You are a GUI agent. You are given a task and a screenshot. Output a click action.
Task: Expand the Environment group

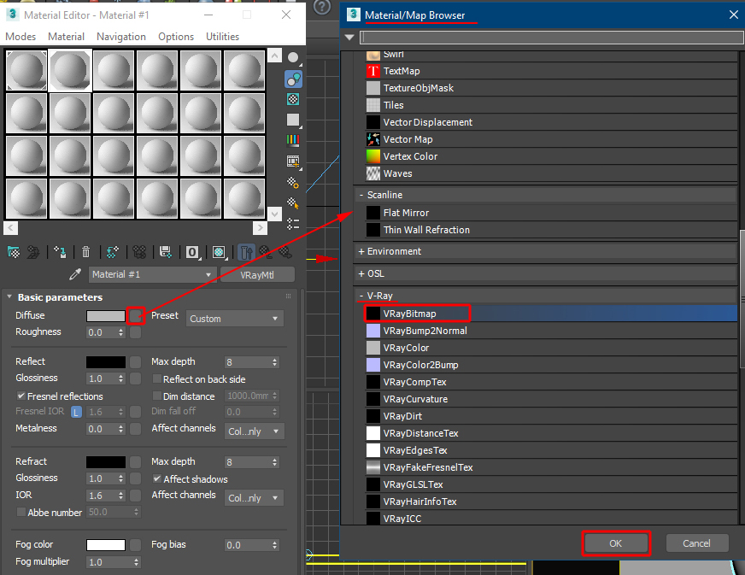[361, 251]
